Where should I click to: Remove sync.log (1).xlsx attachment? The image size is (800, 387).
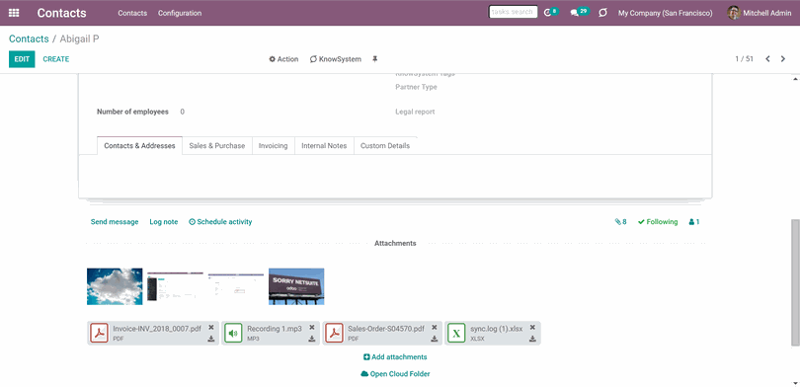pos(532,328)
